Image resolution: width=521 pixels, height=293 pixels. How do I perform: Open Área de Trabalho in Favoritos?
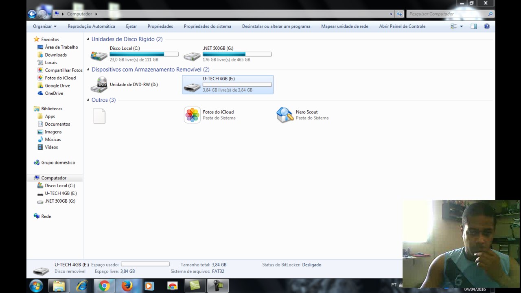point(61,47)
